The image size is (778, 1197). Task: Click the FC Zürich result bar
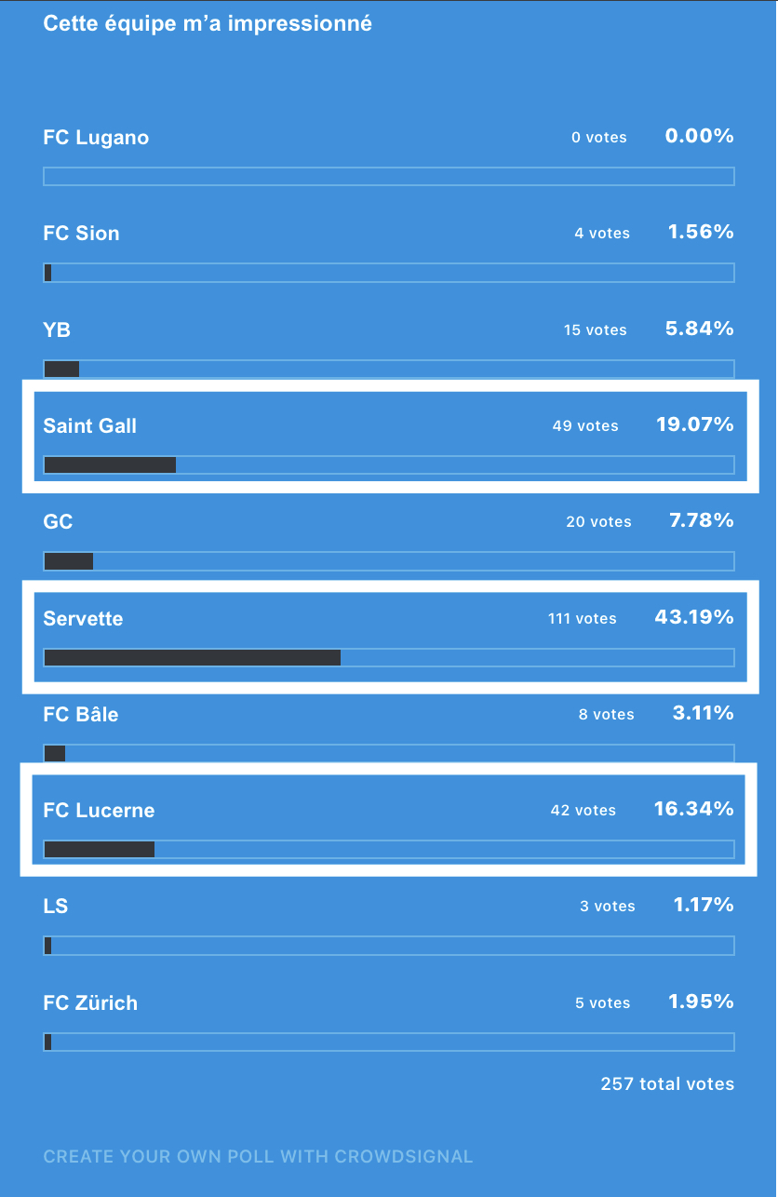(x=388, y=1042)
